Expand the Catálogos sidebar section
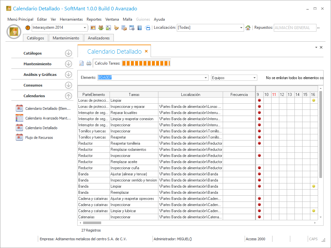Image resolution: width=331 pixels, height=248 pixels. (x=68, y=53)
